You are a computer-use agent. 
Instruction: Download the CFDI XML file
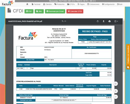(39, 11)
